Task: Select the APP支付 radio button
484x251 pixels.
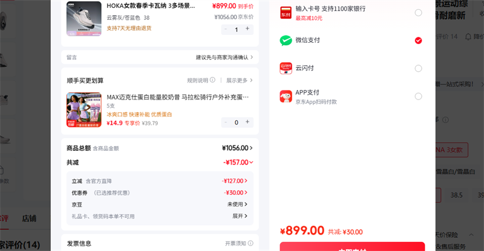Action: pyautogui.click(x=418, y=96)
